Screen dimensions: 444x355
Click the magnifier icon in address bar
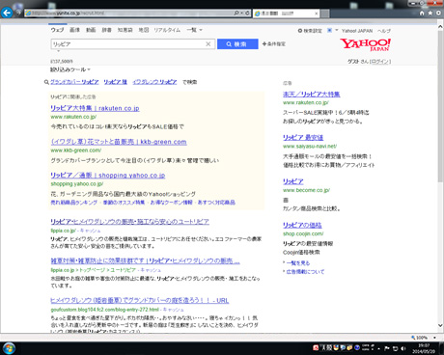coord(236,13)
